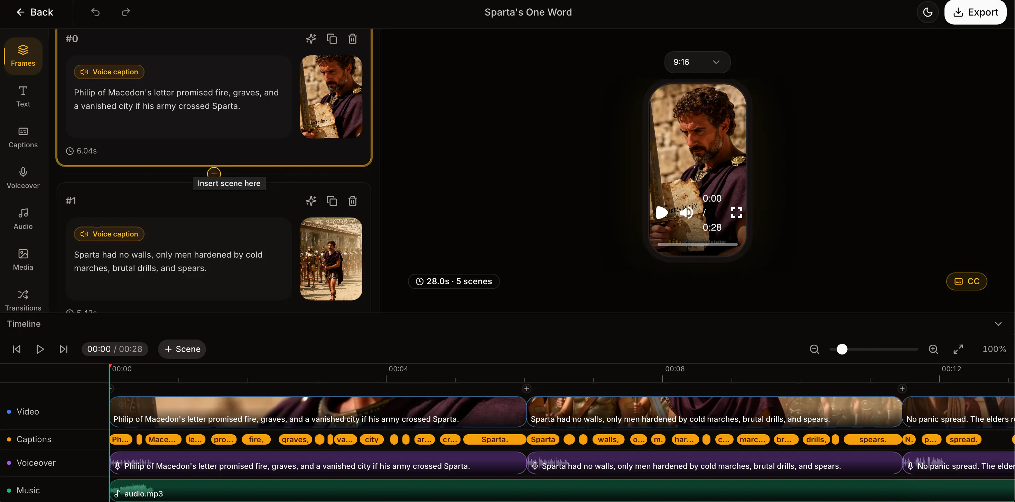
Task: Open the Audio panel
Action: click(x=23, y=219)
